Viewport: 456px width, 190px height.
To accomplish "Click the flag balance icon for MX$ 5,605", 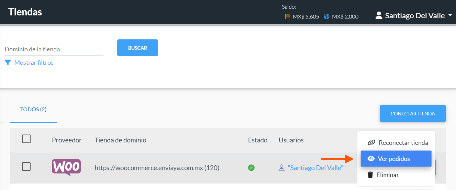I will (x=288, y=16).
